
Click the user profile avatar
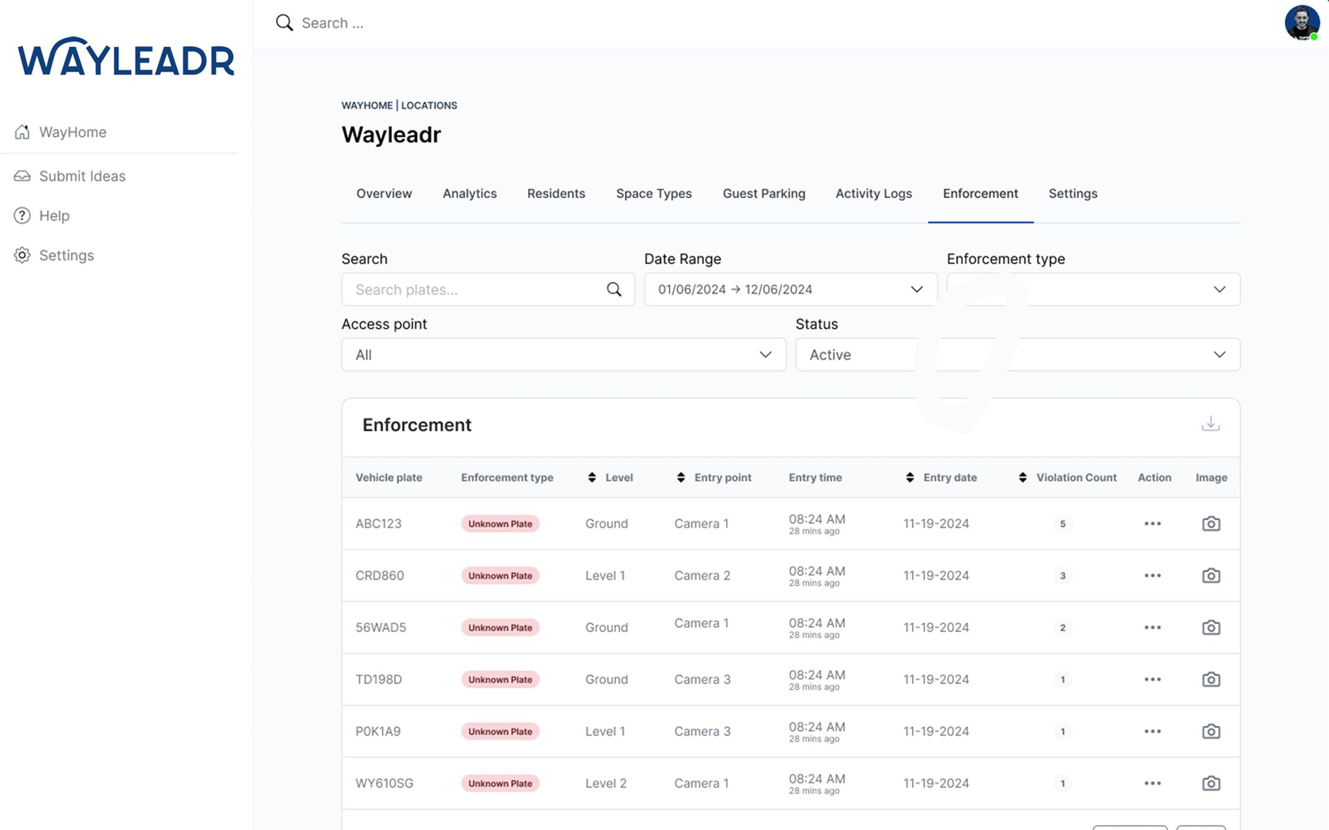click(x=1302, y=23)
